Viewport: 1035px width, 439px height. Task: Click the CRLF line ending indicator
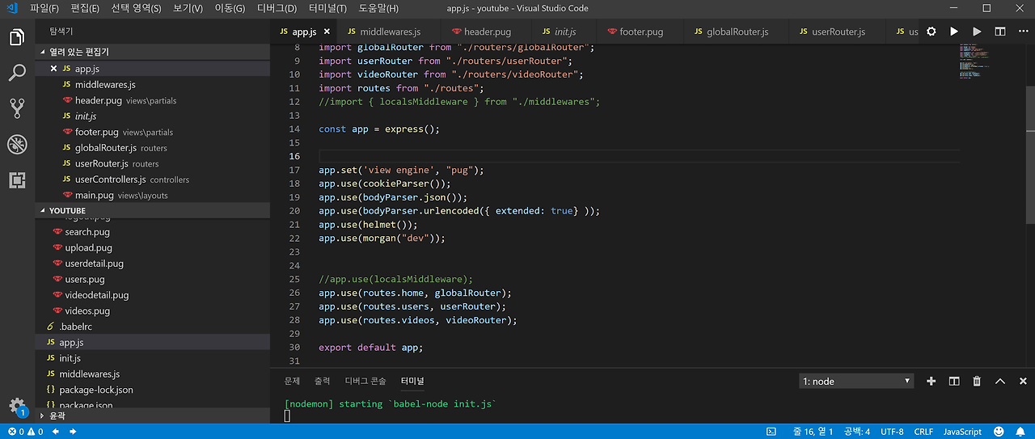point(923,432)
